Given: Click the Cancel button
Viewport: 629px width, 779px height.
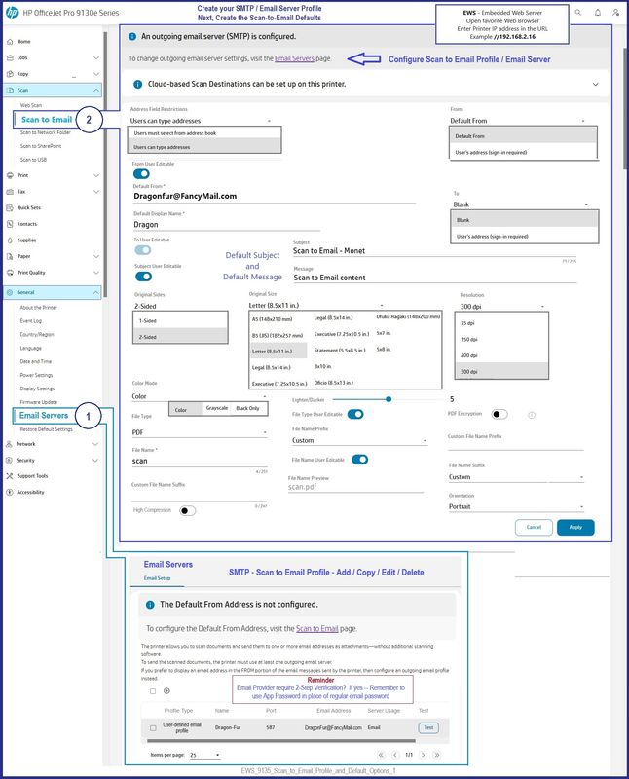Looking at the screenshot, I should point(534,527).
